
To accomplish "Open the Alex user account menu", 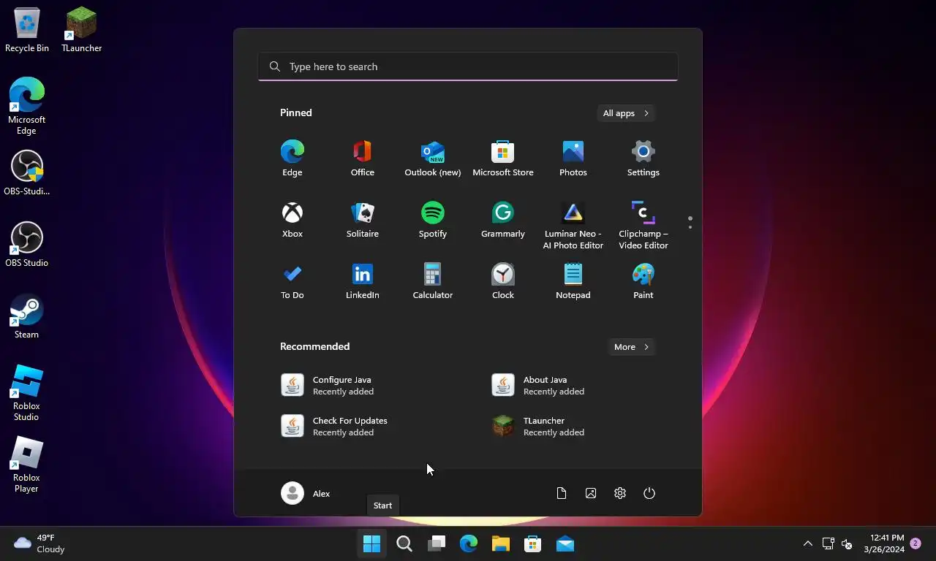I will [x=306, y=493].
